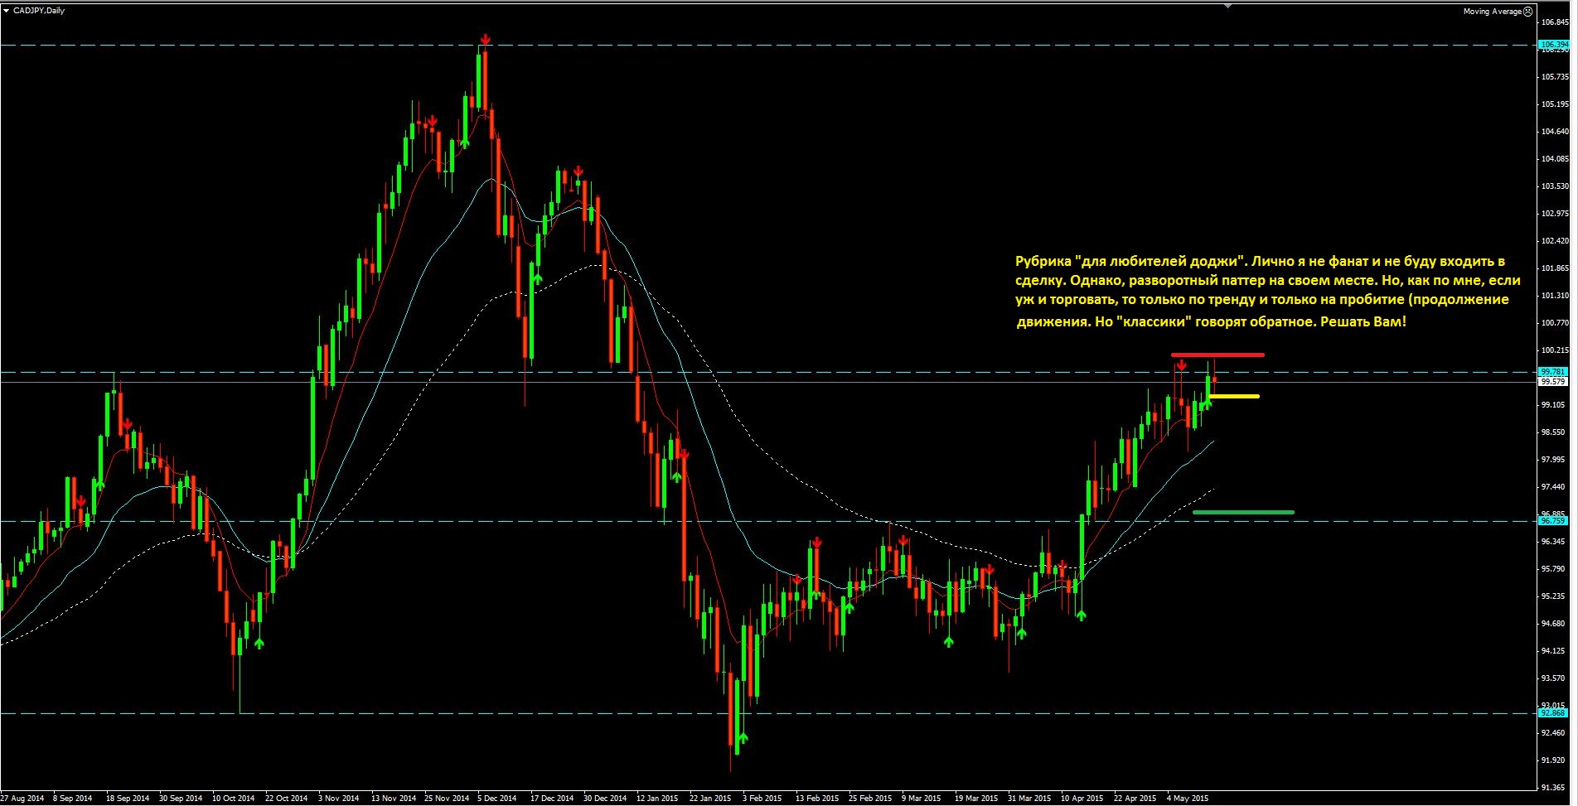The image size is (1578, 806).
Task: Click the 22 Apr 2015 date label
Action: point(1135,799)
